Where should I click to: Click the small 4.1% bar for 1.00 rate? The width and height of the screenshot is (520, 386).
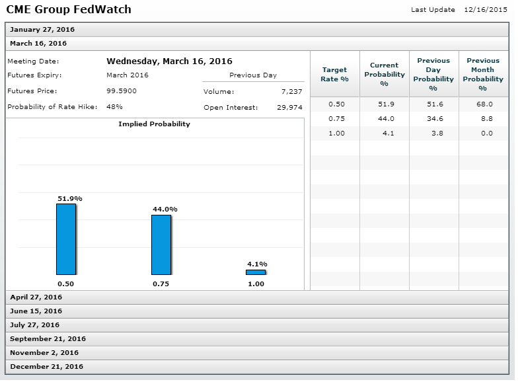pos(256,272)
